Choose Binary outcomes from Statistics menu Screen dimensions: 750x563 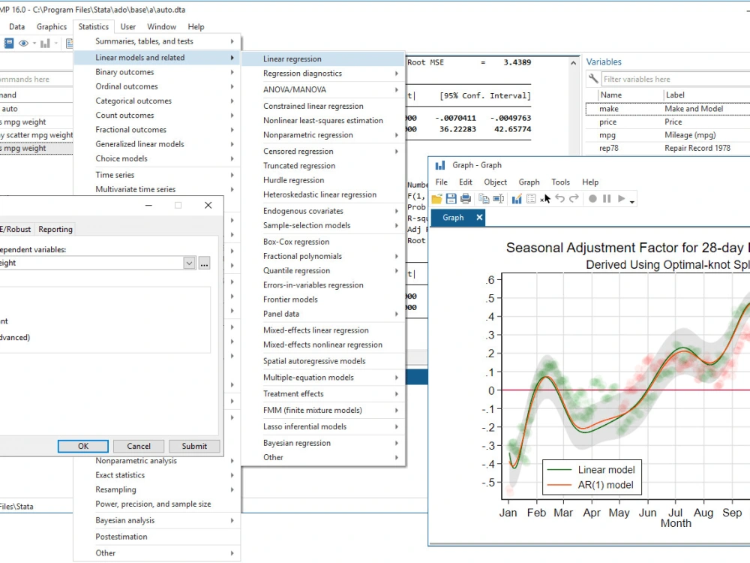157,72
